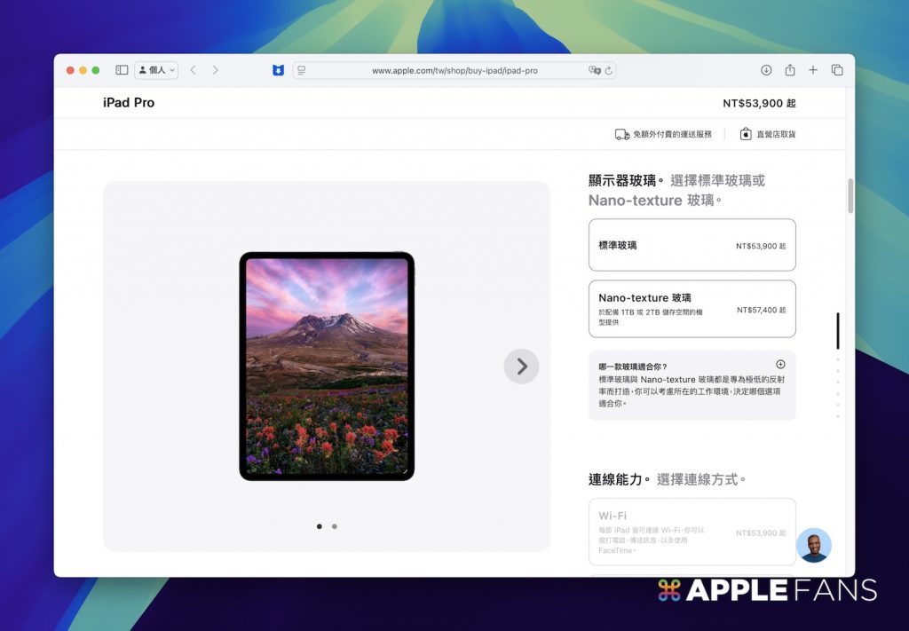The height and width of the screenshot is (631, 909).
Task: Click the forward navigation arrow
Action: click(x=215, y=70)
